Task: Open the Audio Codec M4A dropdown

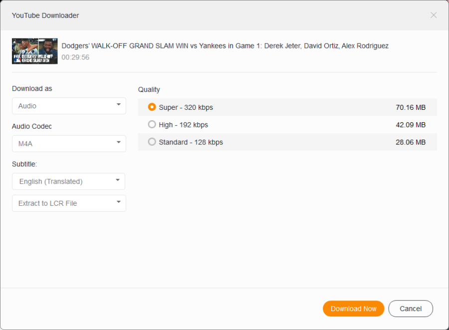Action: [69, 143]
